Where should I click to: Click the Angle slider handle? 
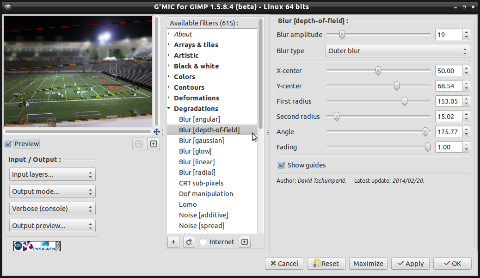tap(425, 132)
